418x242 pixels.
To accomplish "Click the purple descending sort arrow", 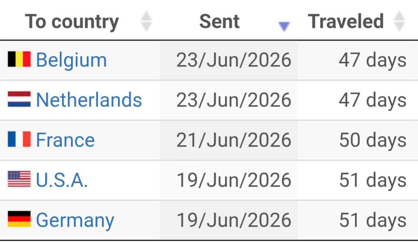I will (284, 27).
